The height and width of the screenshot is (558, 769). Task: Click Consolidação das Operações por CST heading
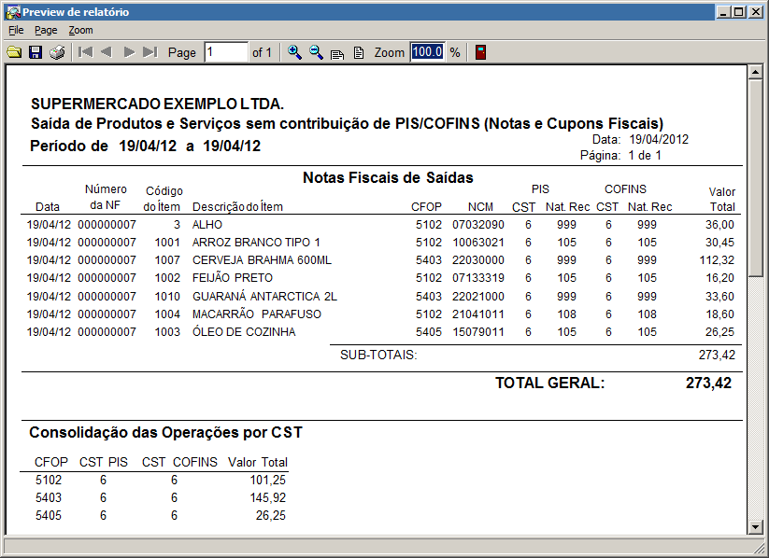click(165, 432)
